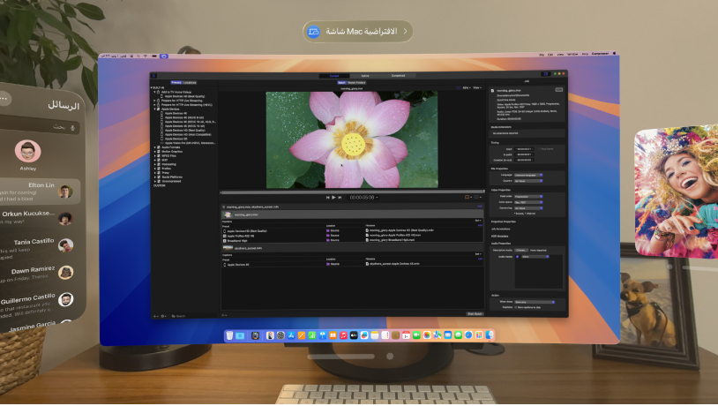
Task: Enable the Save captions to disk checkbox
Action: (x=517, y=306)
